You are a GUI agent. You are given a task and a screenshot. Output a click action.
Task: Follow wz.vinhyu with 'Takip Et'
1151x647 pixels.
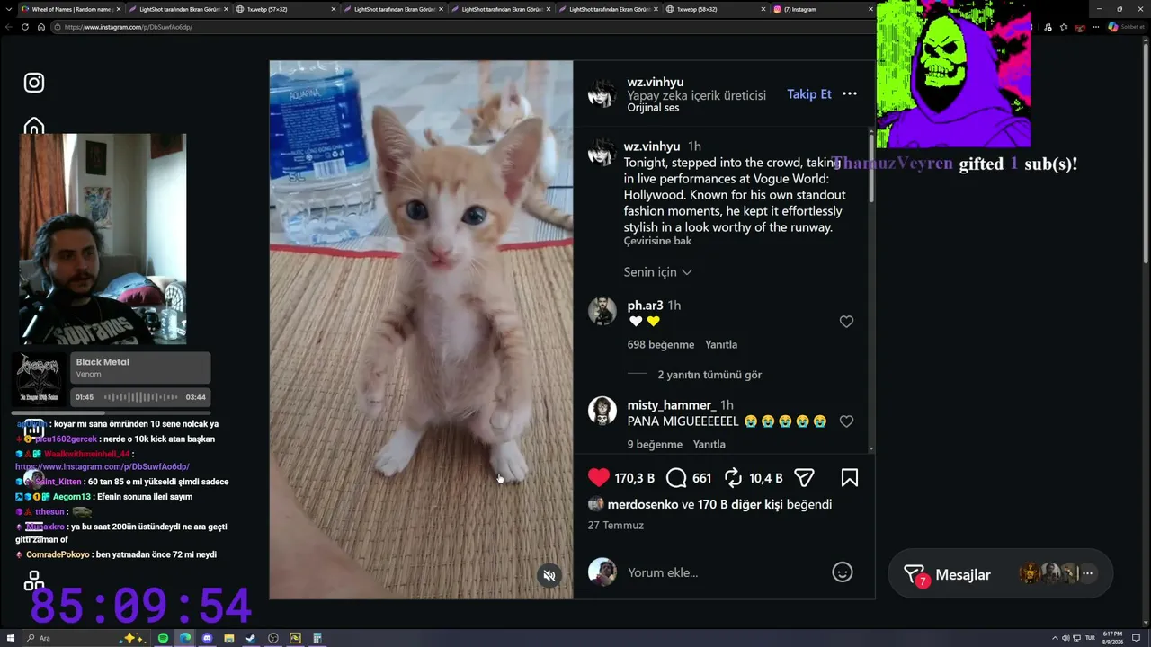(x=809, y=94)
